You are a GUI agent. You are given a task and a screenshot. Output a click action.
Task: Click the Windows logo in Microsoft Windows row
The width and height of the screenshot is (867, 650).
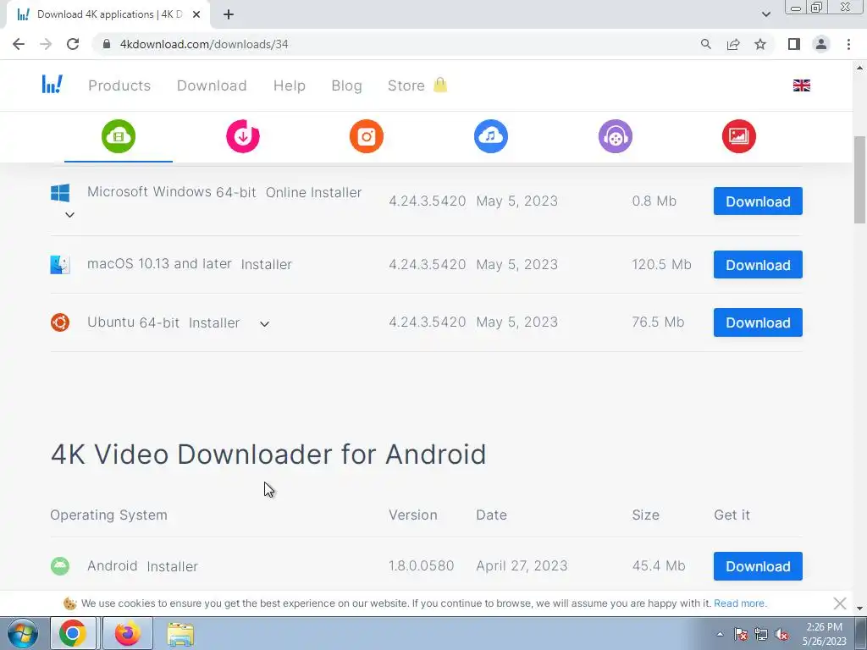click(60, 193)
